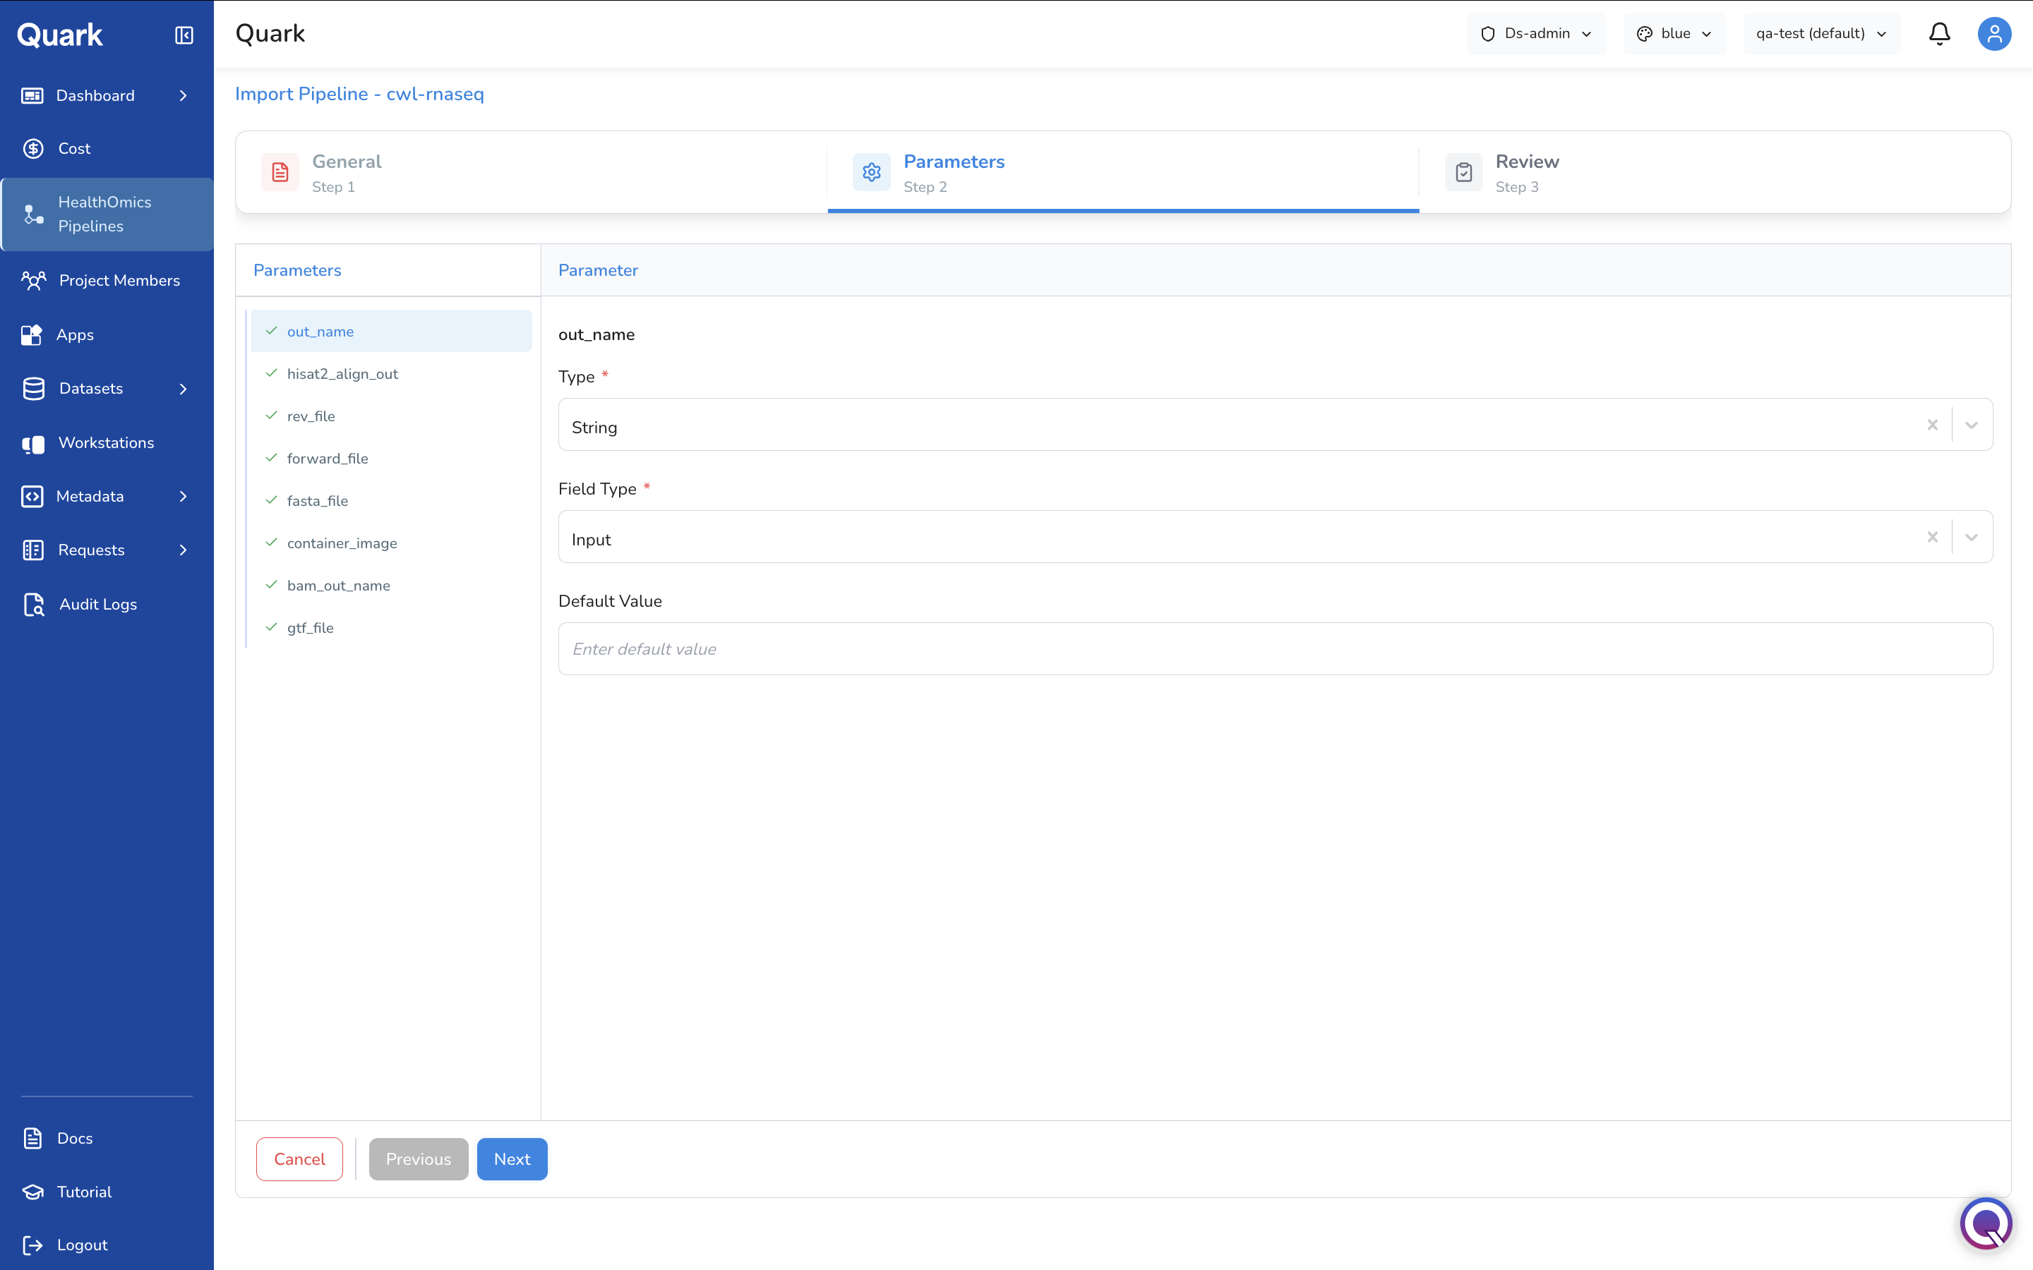Viewport: 2033px width, 1270px height.
Task: Click the Dashboard icon in the sidebar
Action: coord(32,95)
